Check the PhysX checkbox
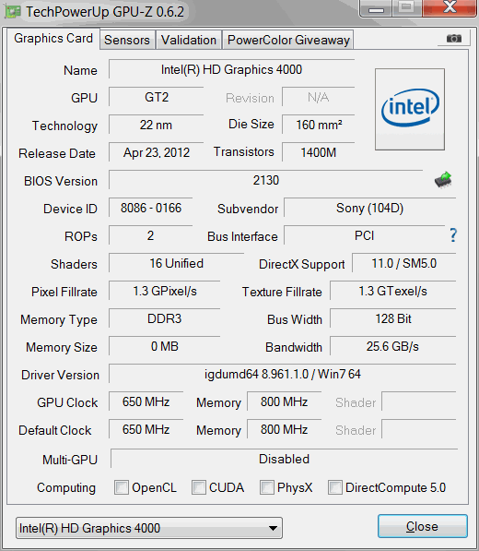This screenshot has height=551, width=479. pyautogui.click(x=267, y=487)
